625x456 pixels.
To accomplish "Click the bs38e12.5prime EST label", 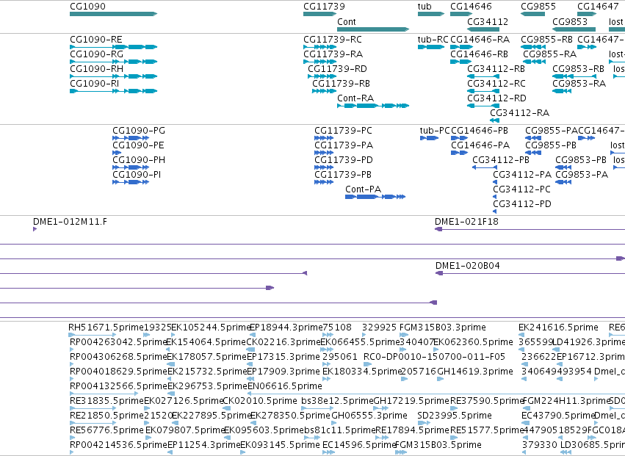I will [x=337, y=401].
